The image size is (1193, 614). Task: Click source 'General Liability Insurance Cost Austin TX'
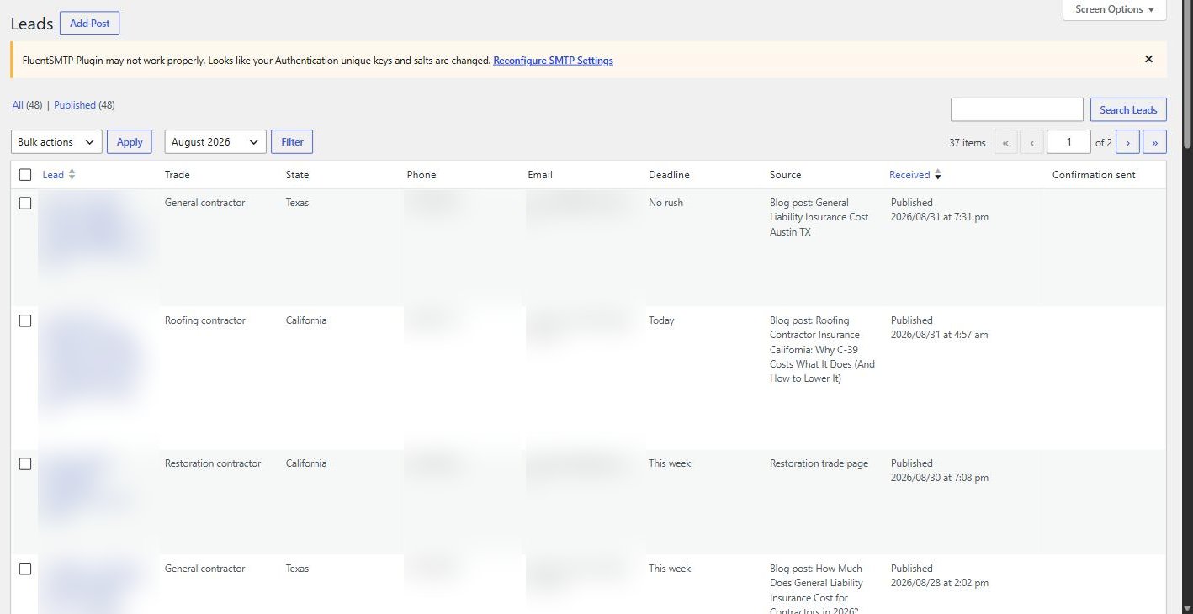click(x=819, y=217)
